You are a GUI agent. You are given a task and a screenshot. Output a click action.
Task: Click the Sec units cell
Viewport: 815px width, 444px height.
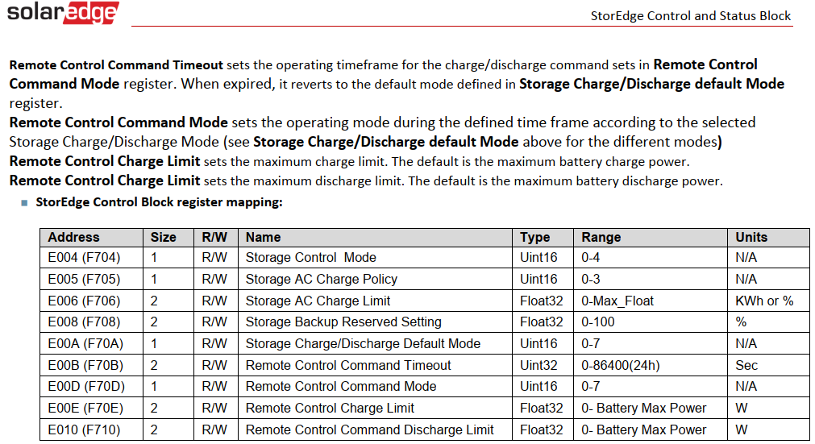pos(746,365)
